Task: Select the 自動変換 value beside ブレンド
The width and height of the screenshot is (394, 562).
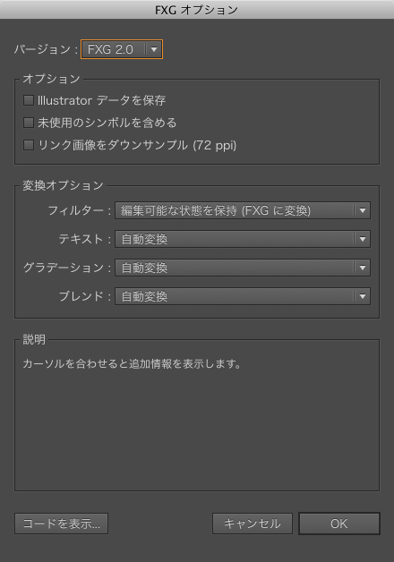Action: (x=243, y=296)
